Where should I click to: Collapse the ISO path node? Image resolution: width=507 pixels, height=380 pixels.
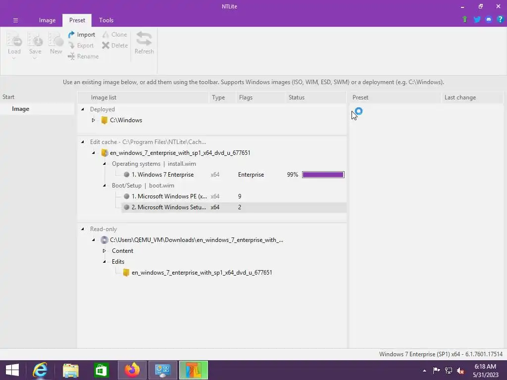(x=94, y=240)
